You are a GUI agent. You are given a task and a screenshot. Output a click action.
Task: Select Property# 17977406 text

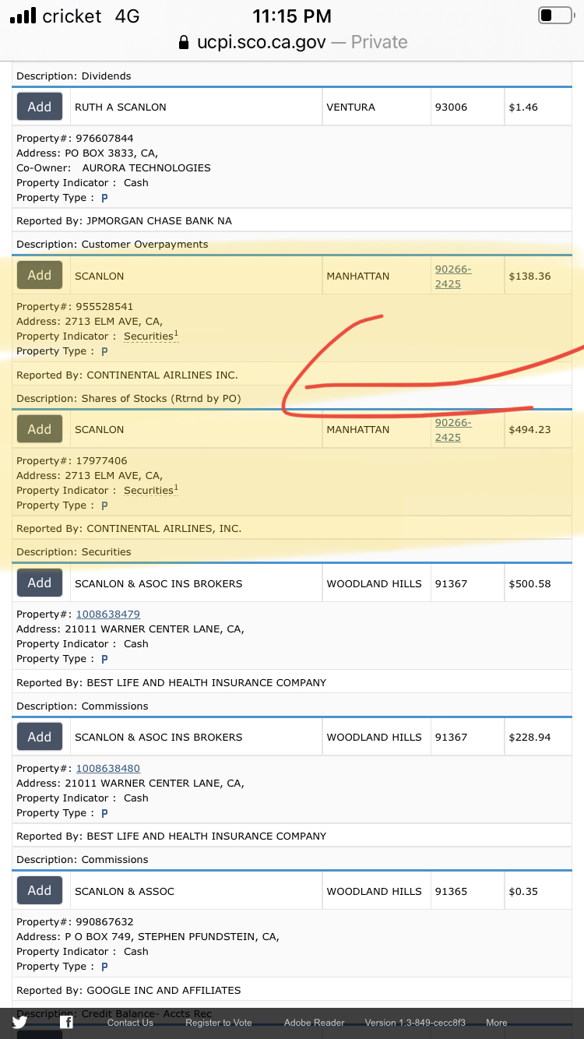coord(72,461)
